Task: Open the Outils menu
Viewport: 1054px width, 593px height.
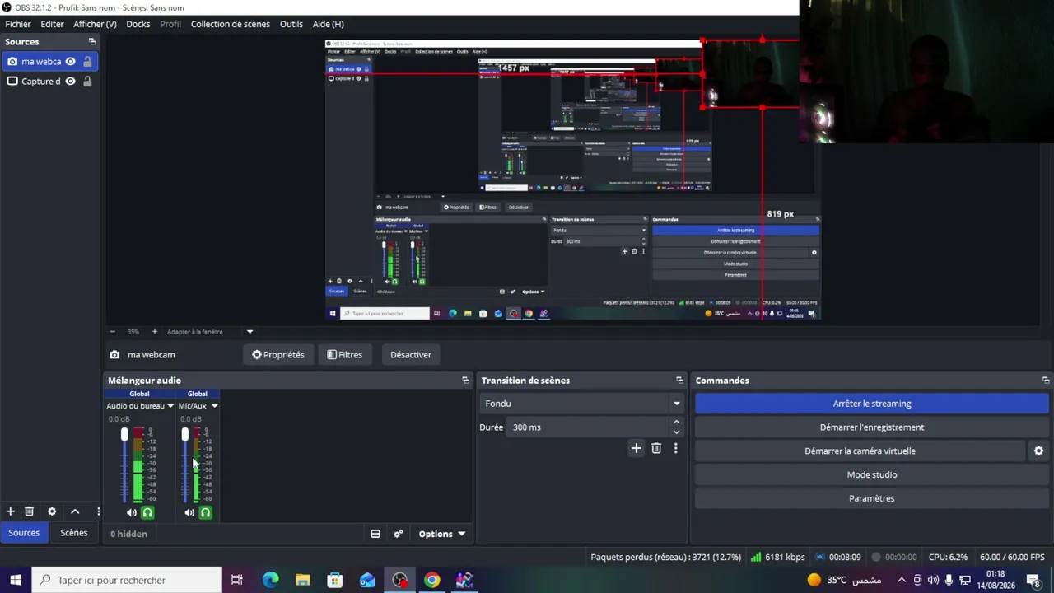Action: 291,24
